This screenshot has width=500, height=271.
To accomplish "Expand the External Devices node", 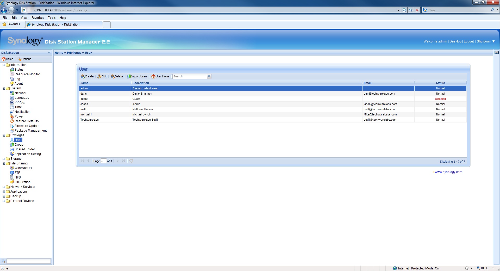I will point(4,201).
